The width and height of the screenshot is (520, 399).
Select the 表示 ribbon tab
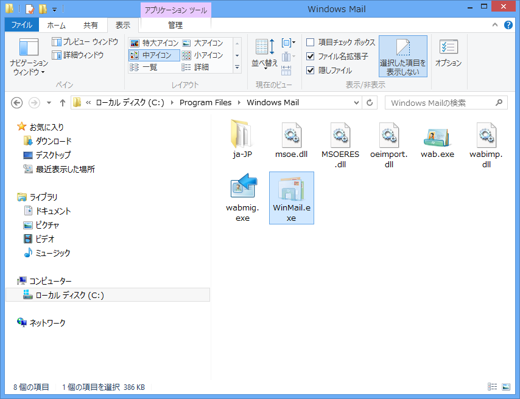point(123,25)
